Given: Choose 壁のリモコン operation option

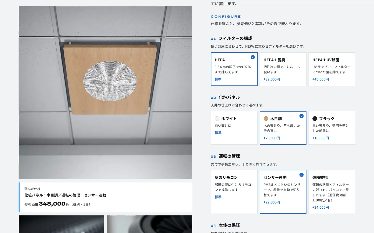Looking at the screenshot, I should 234,192.
